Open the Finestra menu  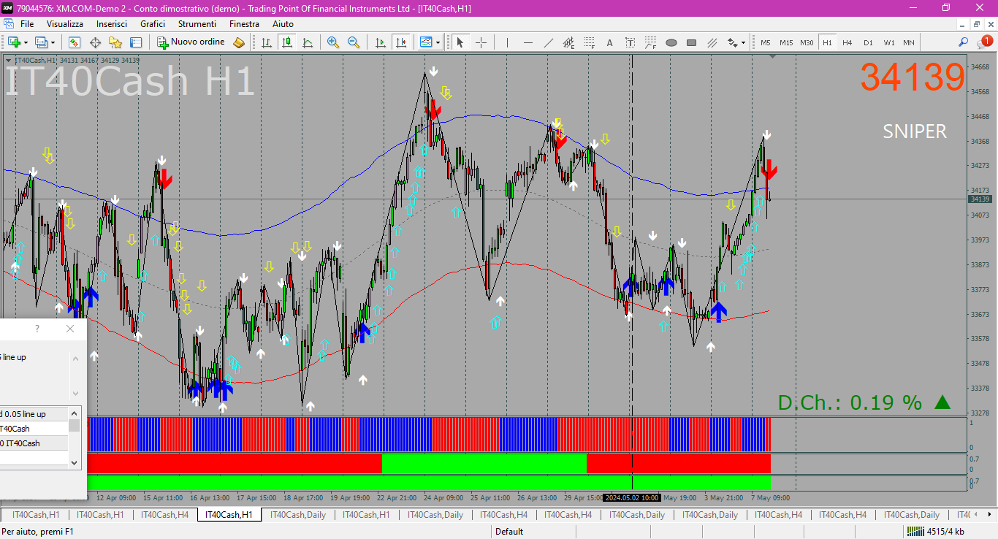pyautogui.click(x=244, y=24)
